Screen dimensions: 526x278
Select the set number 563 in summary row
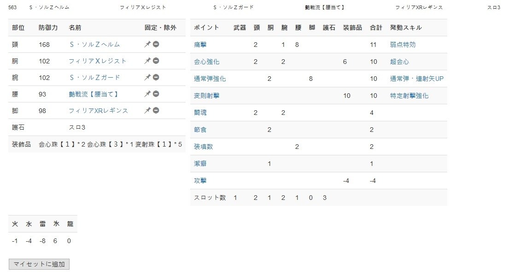pos(12,7)
